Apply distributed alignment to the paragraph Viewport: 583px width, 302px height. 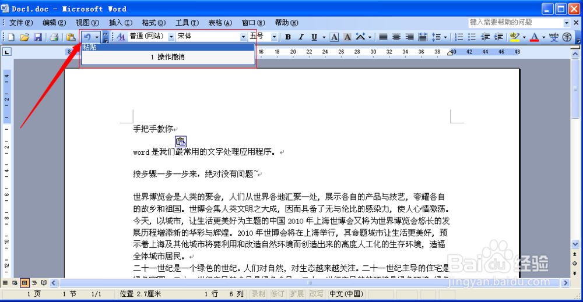423,37
